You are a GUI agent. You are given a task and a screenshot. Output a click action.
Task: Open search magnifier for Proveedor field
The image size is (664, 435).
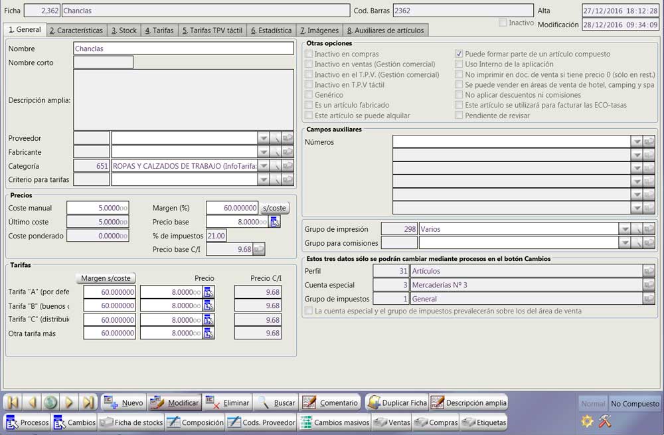click(x=276, y=138)
